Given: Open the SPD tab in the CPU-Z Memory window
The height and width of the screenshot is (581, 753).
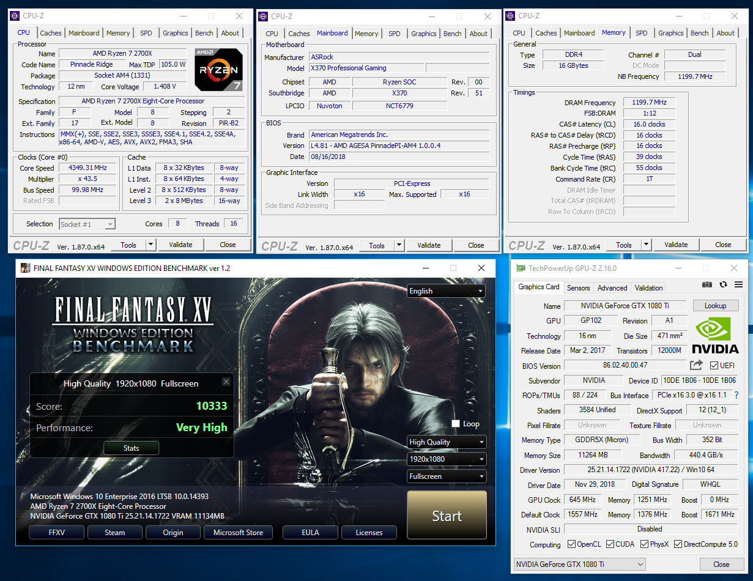Looking at the screenshot, I should click(x=641, y=33).
